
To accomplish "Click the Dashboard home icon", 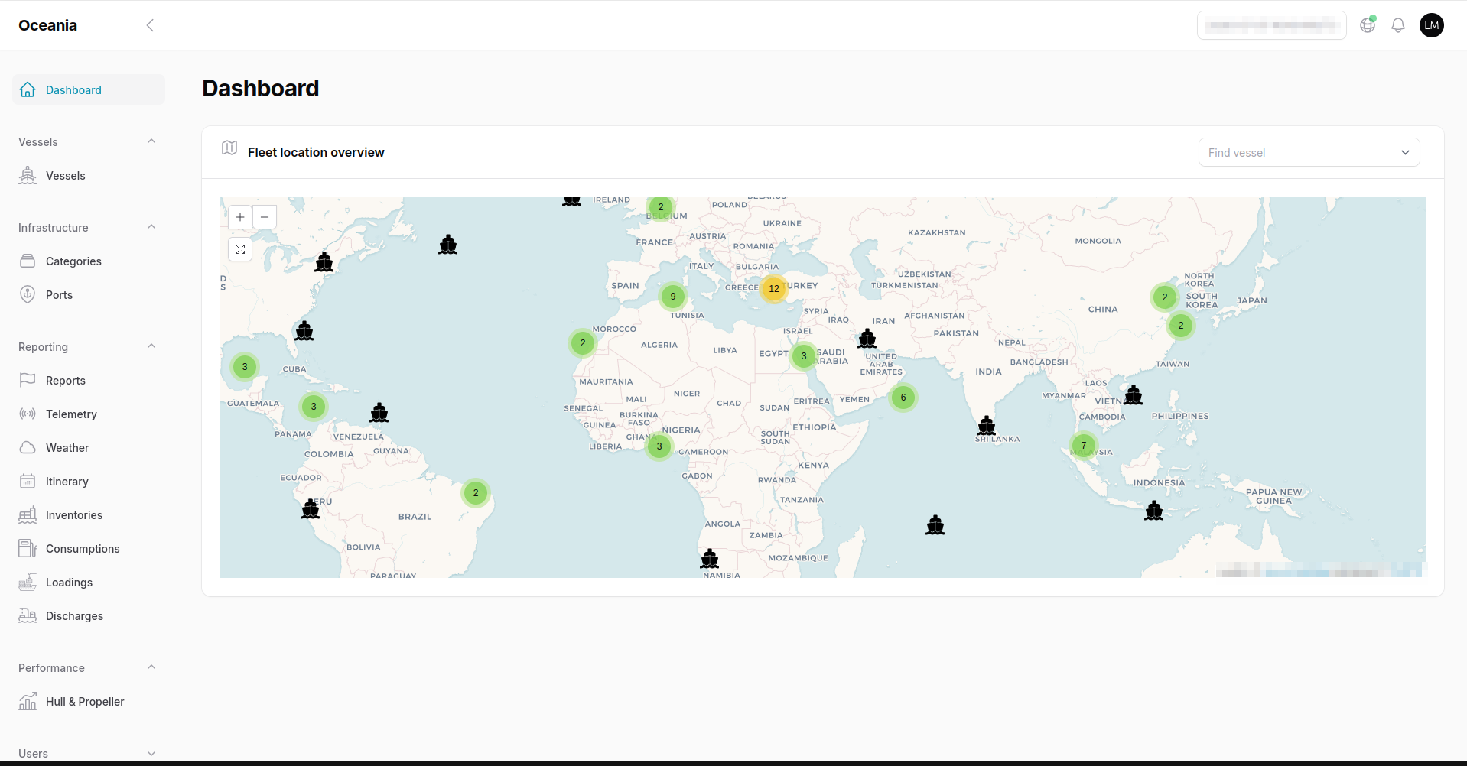I will coord(28,89).
